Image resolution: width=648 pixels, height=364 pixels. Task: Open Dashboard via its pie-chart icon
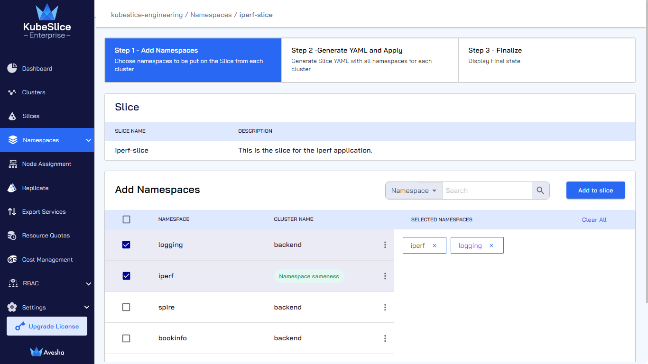pos(12,68)
